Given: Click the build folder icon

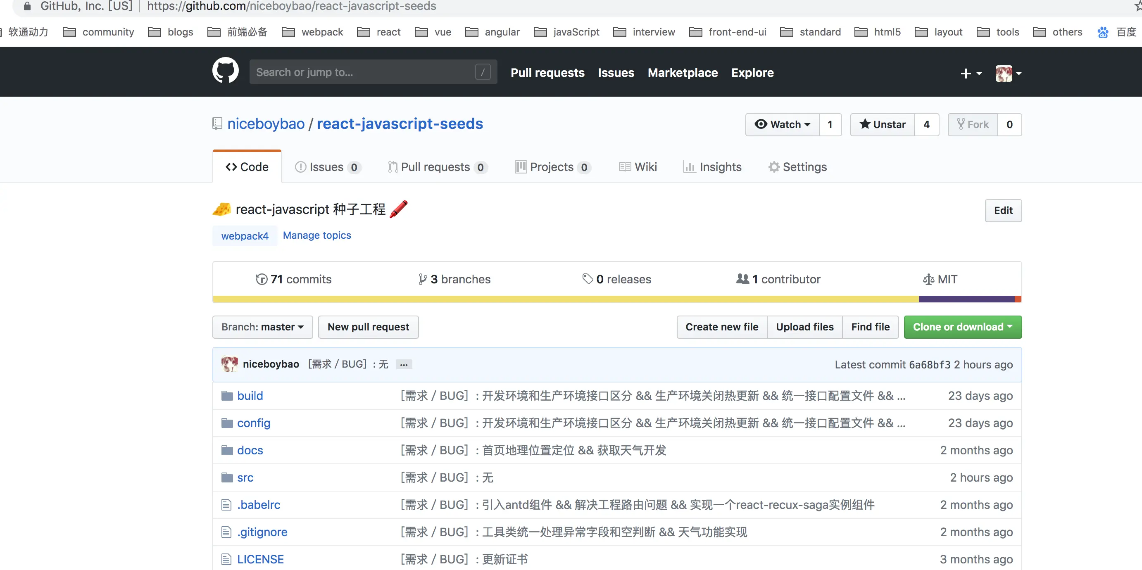Looking at the screenshot, I should pos(227,395).
